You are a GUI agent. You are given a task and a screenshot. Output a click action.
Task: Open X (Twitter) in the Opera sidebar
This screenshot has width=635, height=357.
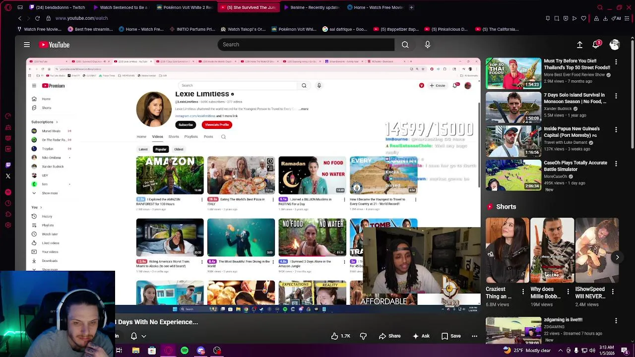click(8, 176)
